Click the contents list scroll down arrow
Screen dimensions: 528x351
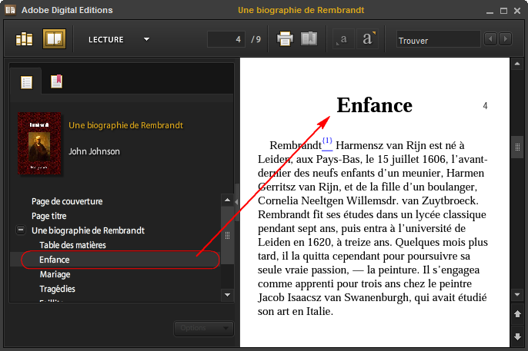227,295
